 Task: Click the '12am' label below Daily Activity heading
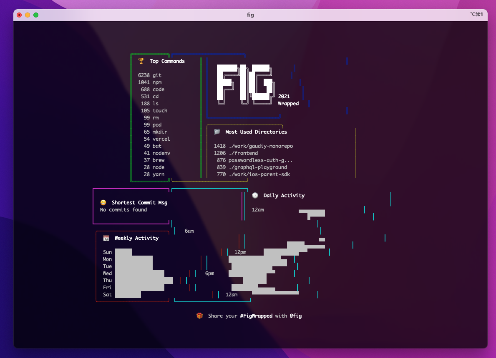258,210
